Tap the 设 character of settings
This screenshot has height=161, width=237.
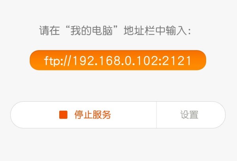[x=184, y=115]
